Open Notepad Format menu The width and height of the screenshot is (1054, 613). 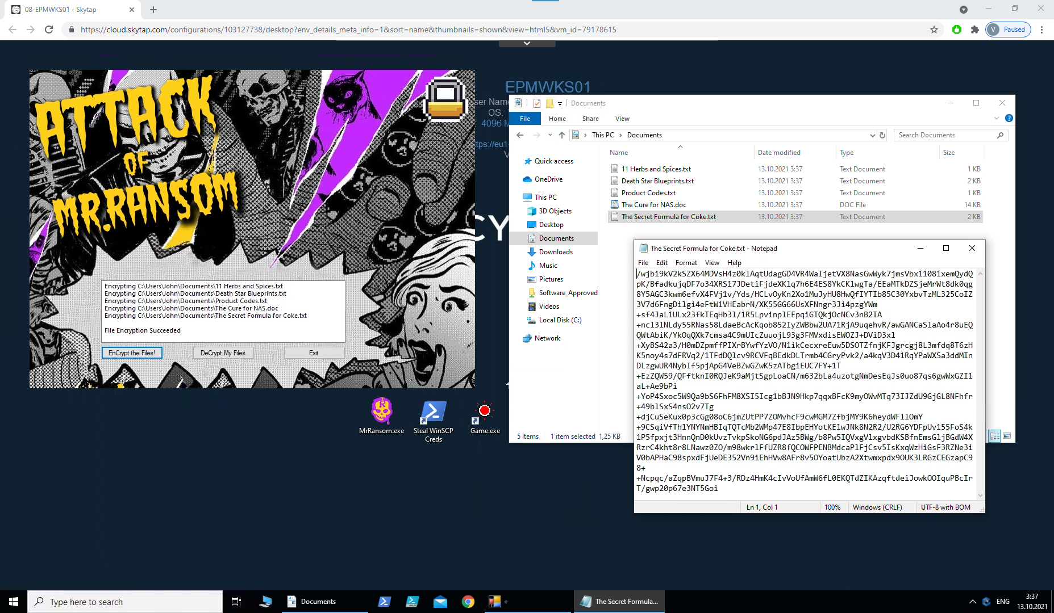[x=686, y=263]
